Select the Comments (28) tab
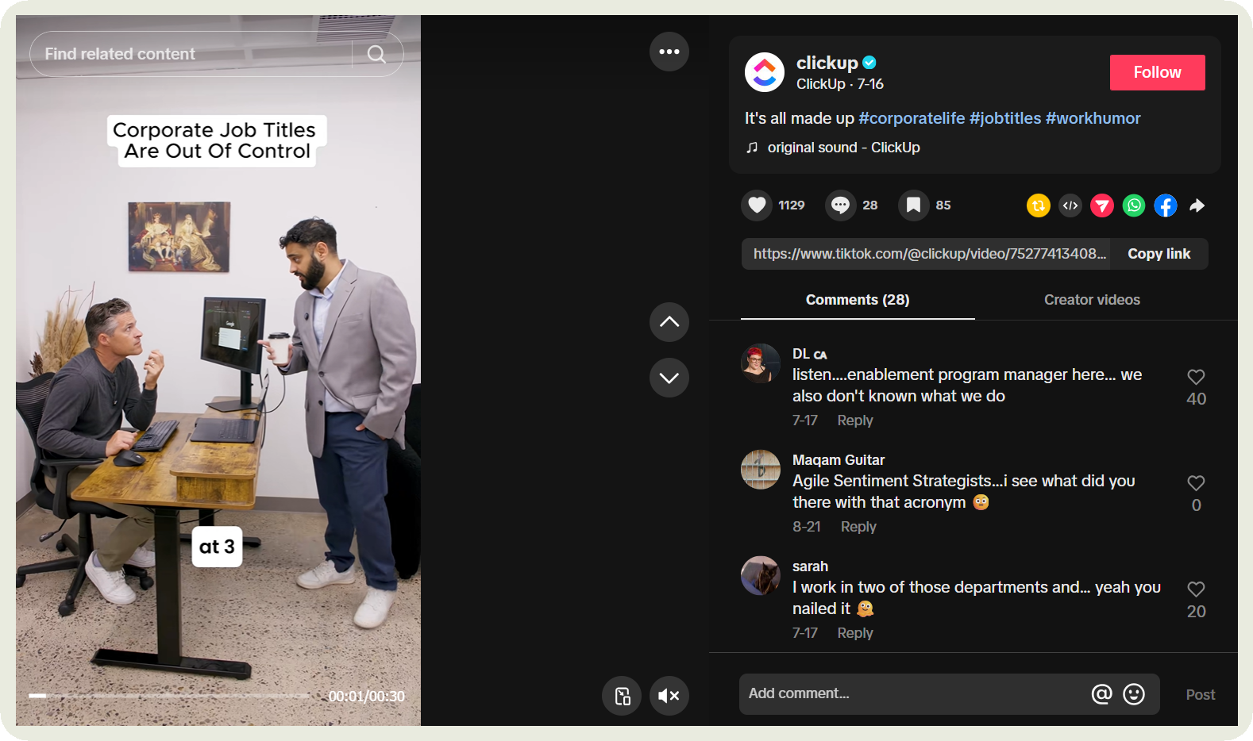Screen dimensions: 1253x741 pyautogui.click(x=857, y=300)
